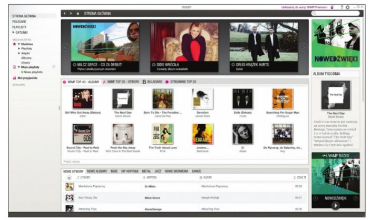Collapse the Ulubione tree arrow

tap(19, 44)
